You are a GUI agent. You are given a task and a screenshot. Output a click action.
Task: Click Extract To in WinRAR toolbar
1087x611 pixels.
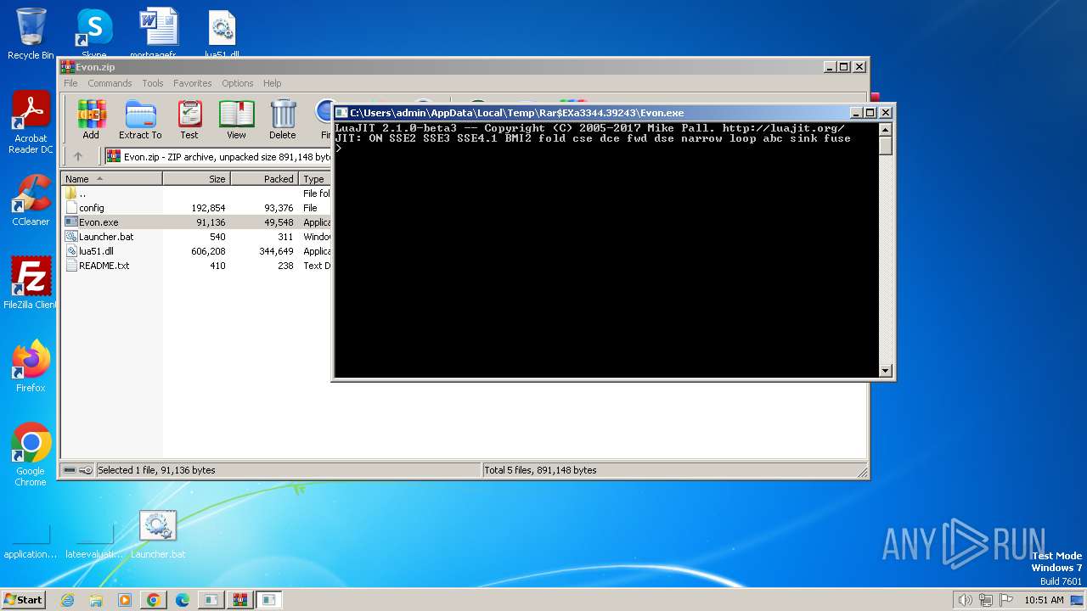[x=140, y=120]
